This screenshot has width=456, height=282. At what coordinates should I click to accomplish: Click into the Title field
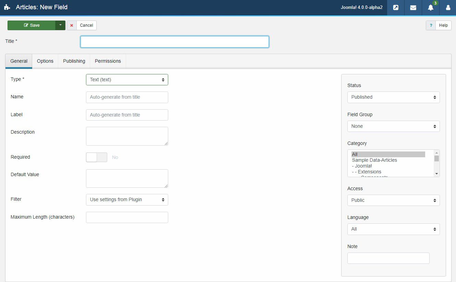click(x=175, y=42)
